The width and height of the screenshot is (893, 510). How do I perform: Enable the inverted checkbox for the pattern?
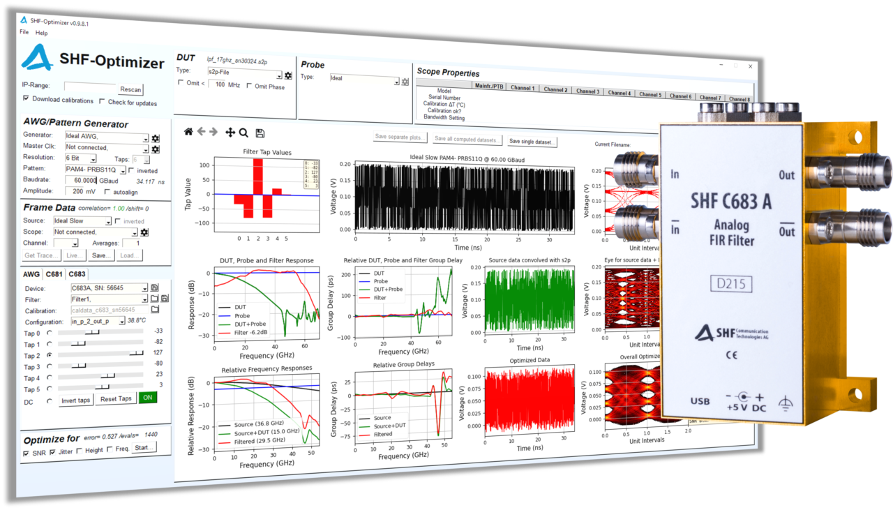pos(132,170)
